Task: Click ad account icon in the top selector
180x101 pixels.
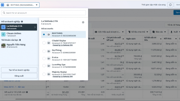Action: [x=8, y=5]
